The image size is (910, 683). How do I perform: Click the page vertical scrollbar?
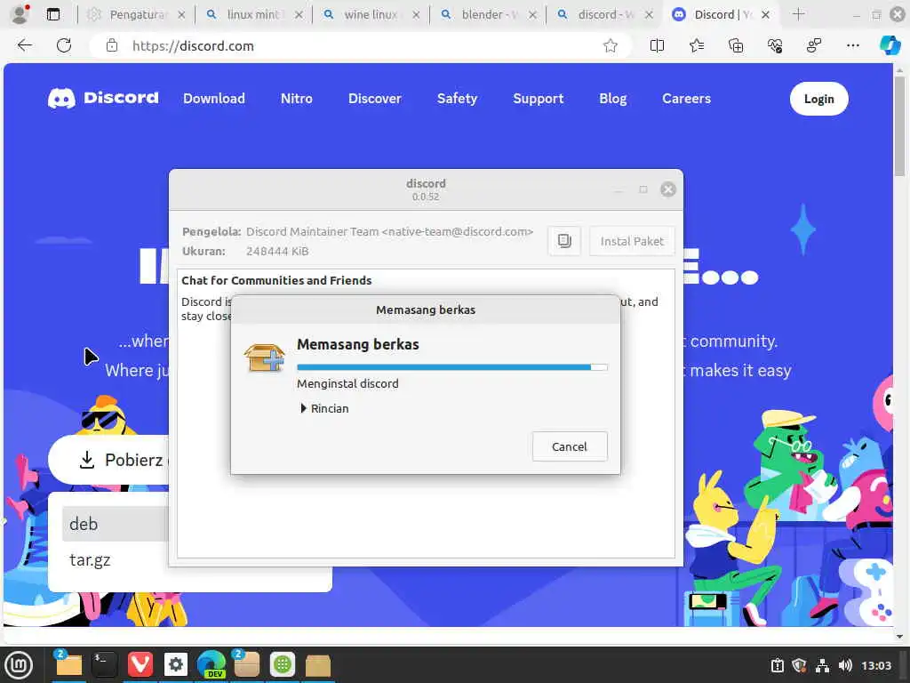(x=899, y=126)
